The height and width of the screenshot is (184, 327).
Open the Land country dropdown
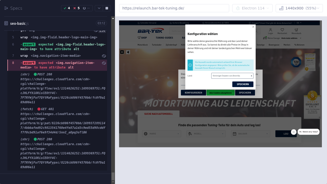pyautogui.click(x=232, y=76)
